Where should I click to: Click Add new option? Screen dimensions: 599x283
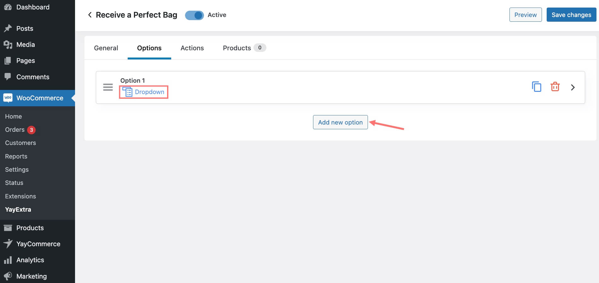pyautogui.click(x=340, y=122)
